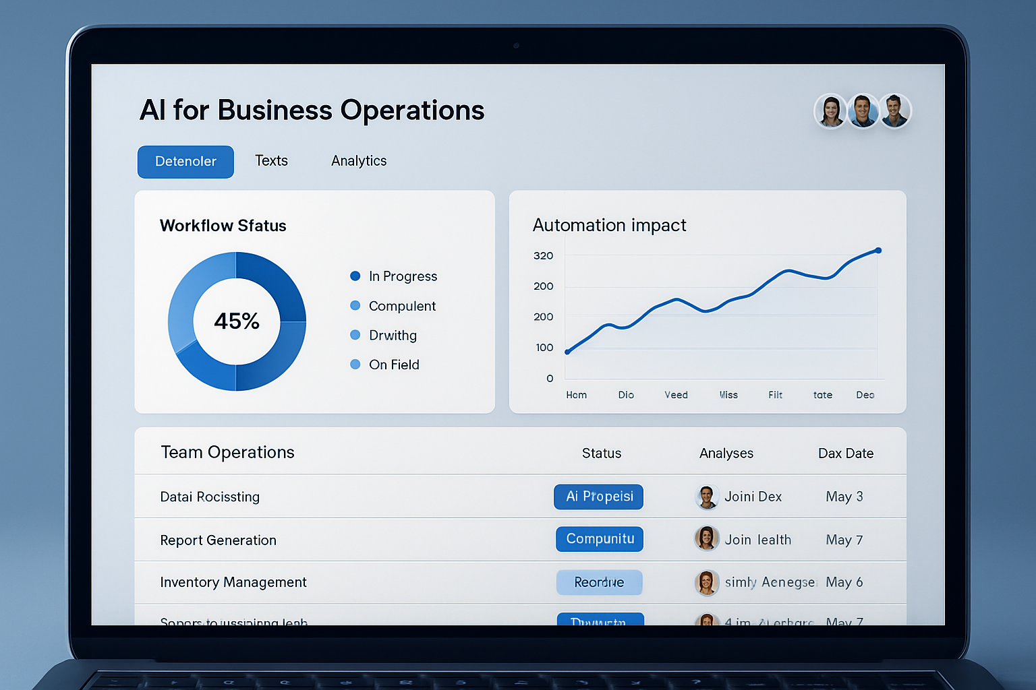
Task: Select the Detenoler tab
Action: point(185,162)
